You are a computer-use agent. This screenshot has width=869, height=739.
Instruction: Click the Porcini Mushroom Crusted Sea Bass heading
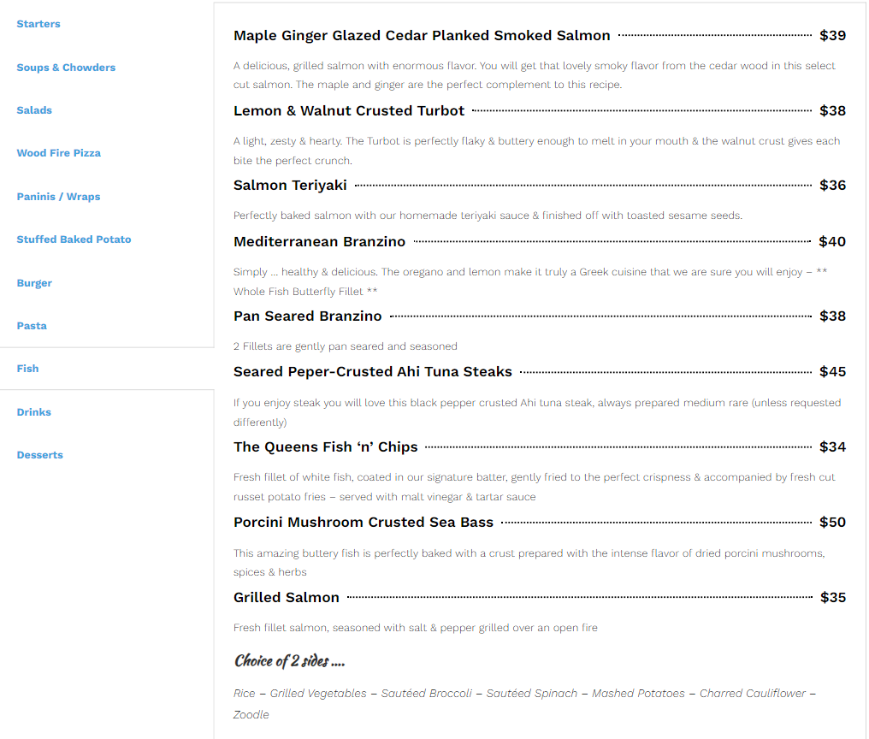coord(364,523)
